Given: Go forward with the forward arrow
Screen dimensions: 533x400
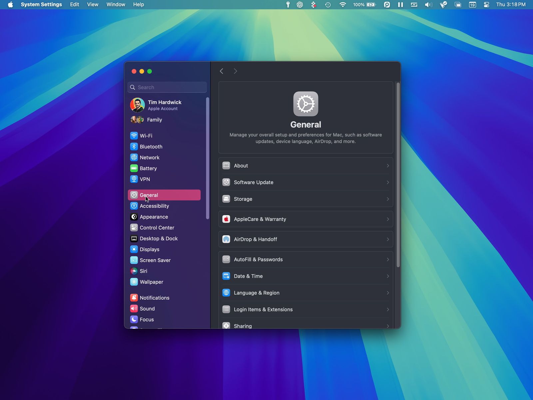Looking at the screenshot, I should [x=235, y=71].
